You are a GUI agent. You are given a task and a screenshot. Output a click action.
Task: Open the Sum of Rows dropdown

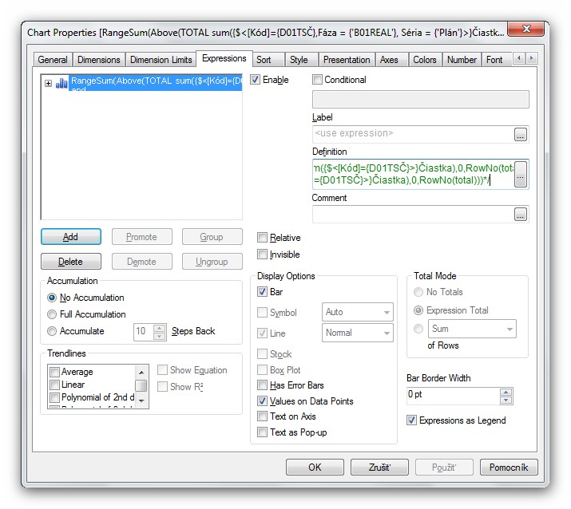point(472,329)
